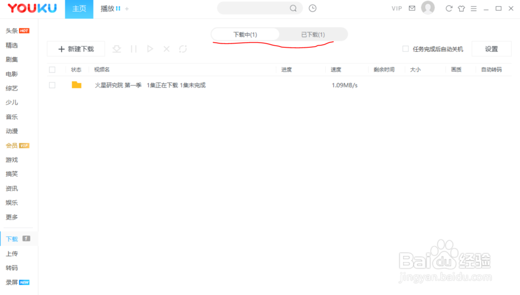Image resolution: width=520 pixels, height=295 pixels.
Task: Click the pause download toolbar icon
Action: coord(134,49)
